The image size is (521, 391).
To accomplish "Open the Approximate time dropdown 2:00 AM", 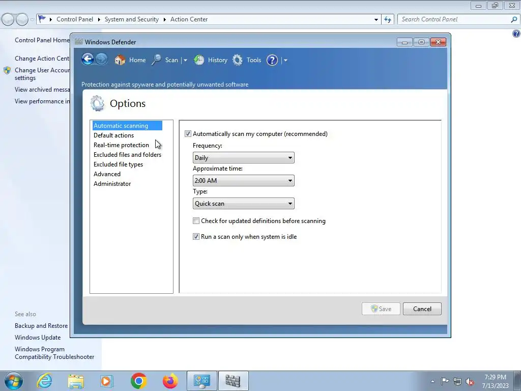I will click(x=243, y=181).
